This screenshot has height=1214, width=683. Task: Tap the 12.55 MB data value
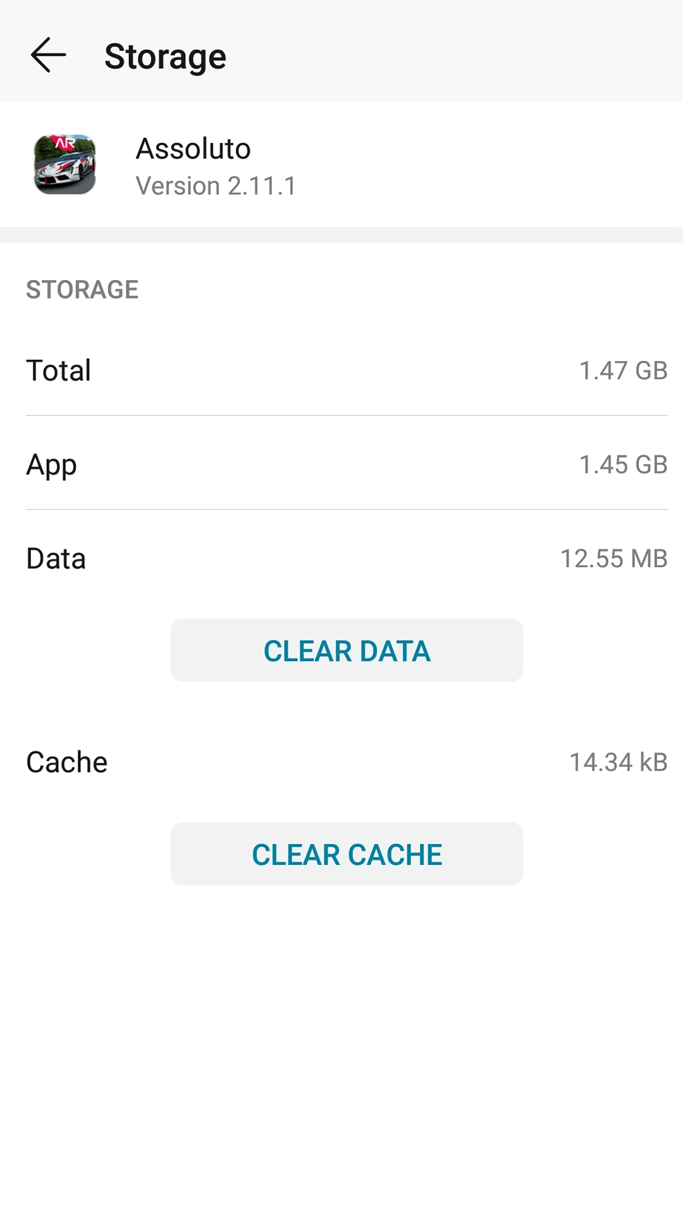click(x=613, y=559)
